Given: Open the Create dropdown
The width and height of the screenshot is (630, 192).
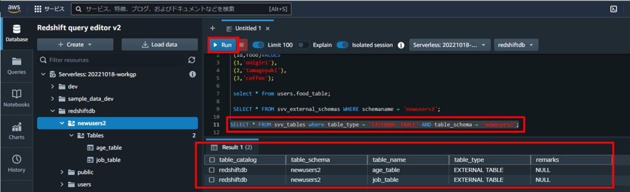Looking at the screenshot, I should tap(75, 45).
